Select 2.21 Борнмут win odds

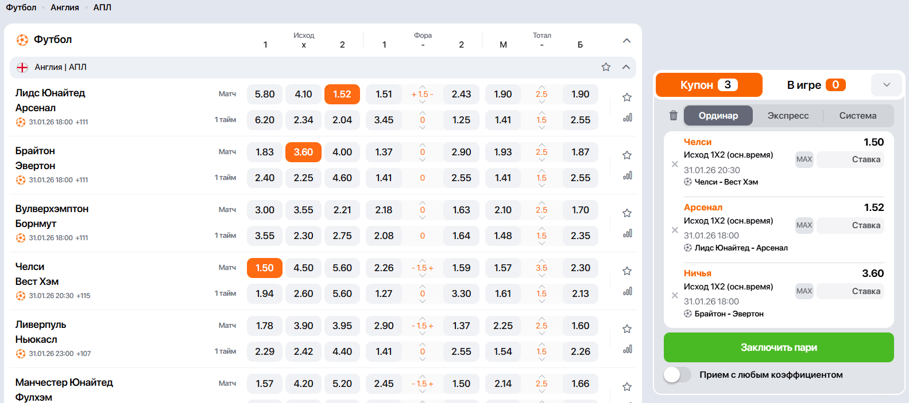point(342,210)
